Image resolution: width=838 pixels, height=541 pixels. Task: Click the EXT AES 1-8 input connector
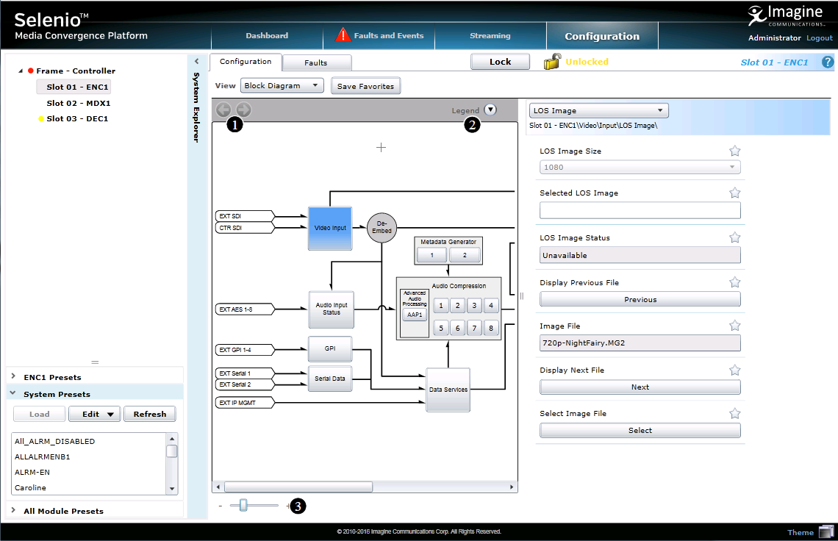point(246,309)
